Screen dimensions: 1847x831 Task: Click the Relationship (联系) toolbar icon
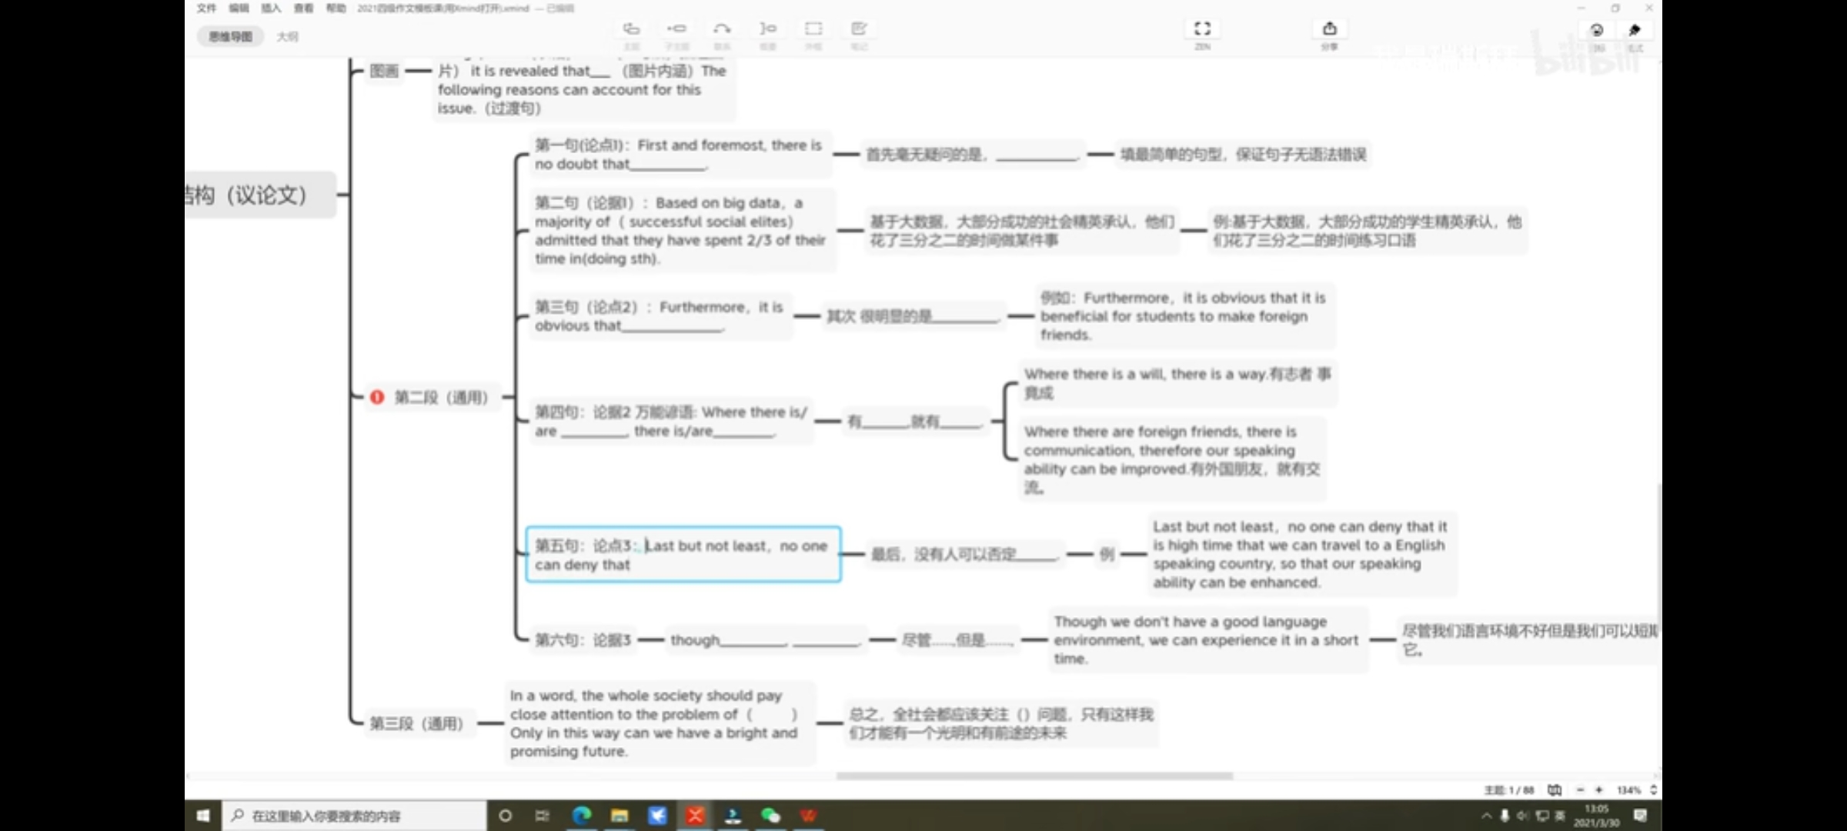coord(722,29)
